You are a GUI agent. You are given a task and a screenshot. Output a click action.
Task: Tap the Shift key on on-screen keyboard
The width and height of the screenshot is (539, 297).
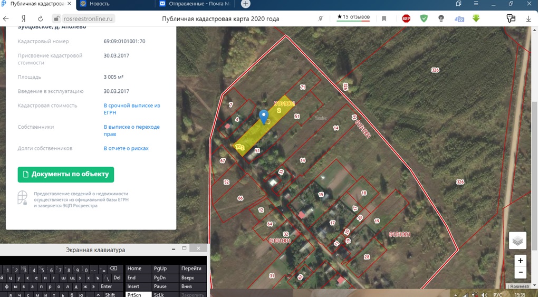click(x=110, y=295)
